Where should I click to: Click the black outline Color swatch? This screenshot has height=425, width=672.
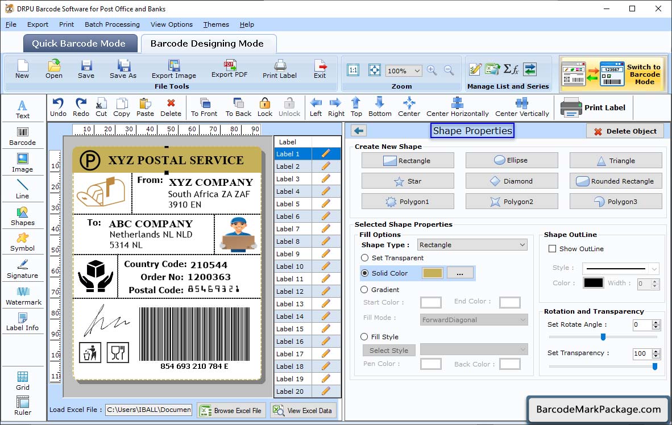tap(593, 283)
